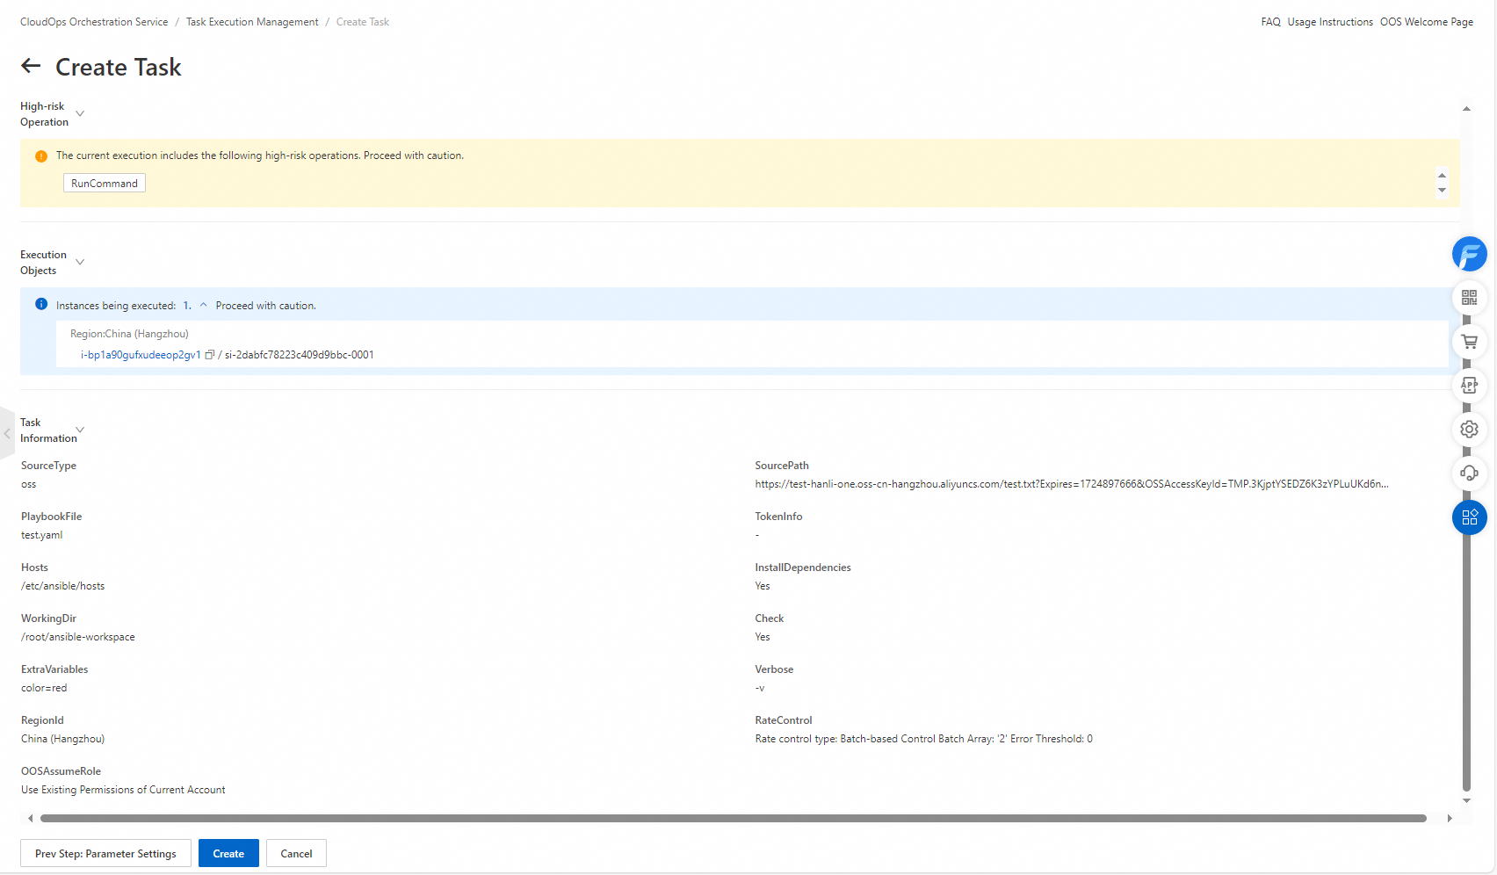Open the FAQ link
This screenshot has height=875, width=1497.
(1270, 22)
